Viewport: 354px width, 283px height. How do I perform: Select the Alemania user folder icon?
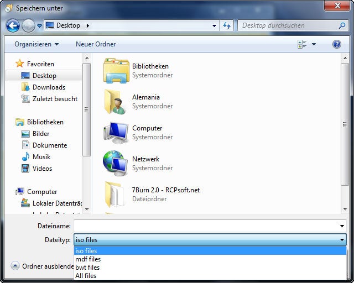(x=116, y=102)
